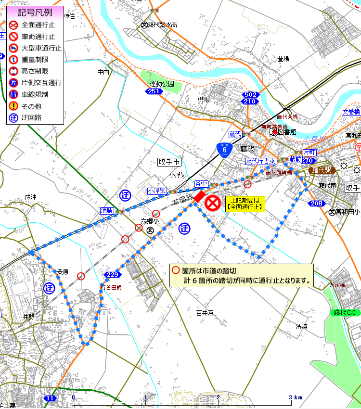361x409 pixels.
Task: Click the 井野 place name
Action: [29, 317]
